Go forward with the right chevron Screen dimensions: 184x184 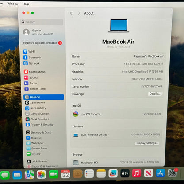pos(79,13)
